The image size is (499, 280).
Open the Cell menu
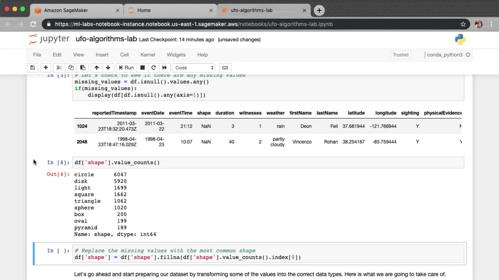124,55
